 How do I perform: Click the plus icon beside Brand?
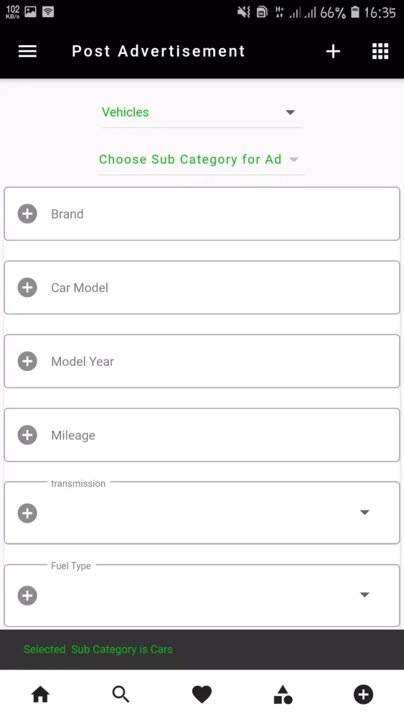tap(27, 214)
